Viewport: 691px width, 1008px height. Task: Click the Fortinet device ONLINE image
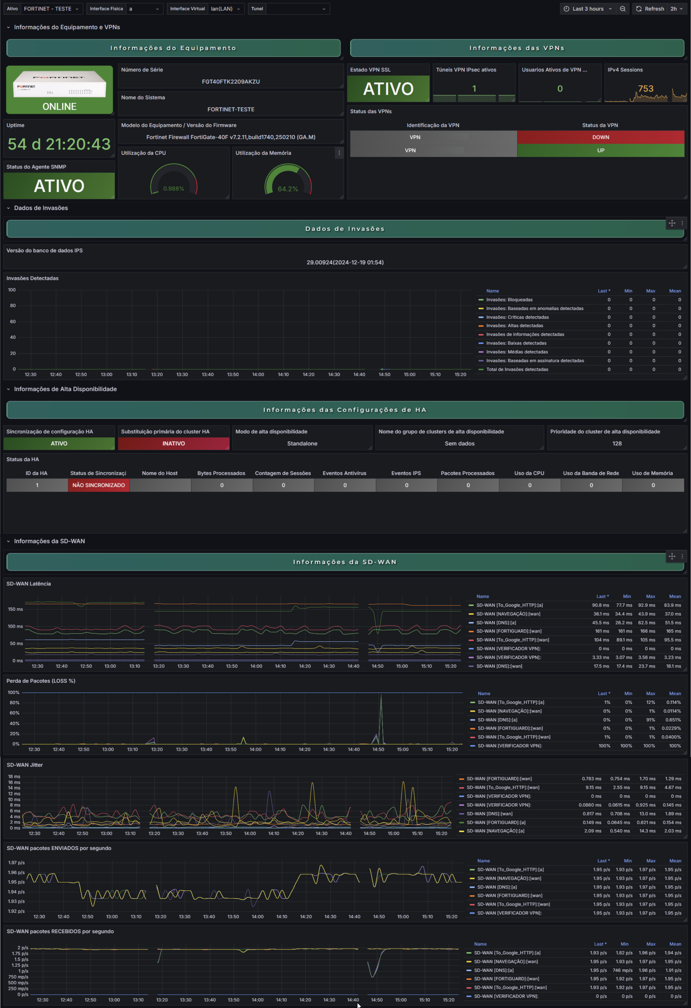pos(59,90)
